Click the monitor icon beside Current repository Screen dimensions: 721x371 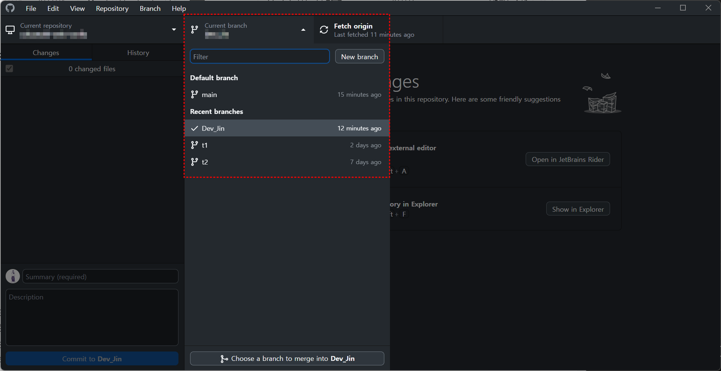click(10, 30)
